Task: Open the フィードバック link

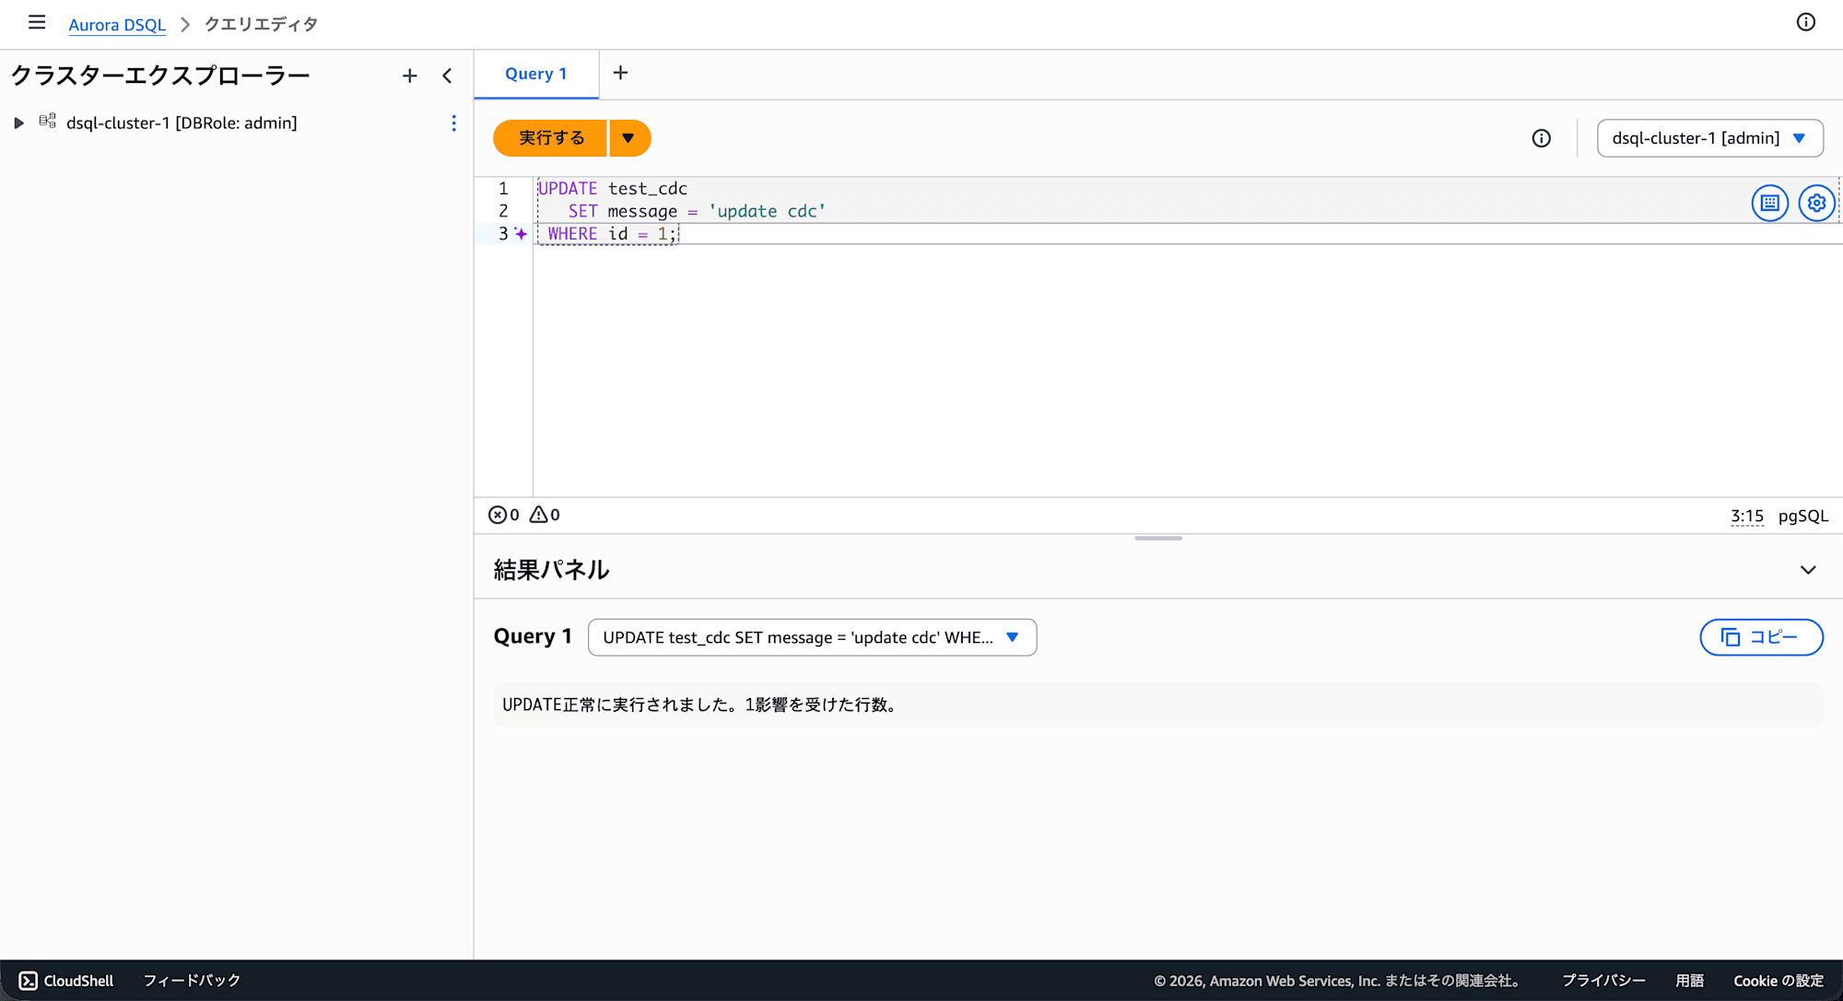Action: (192, 981)
